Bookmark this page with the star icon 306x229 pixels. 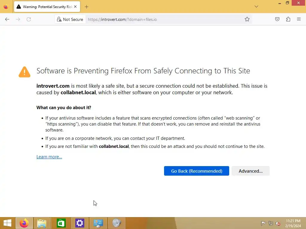247,19
